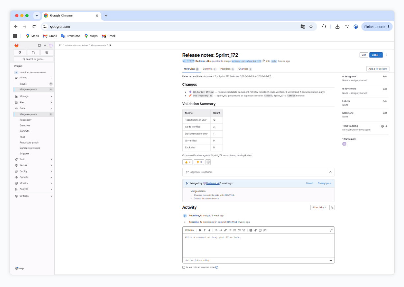Image resolution: width=404 pixels, height=287 pixels.
Task: Apply italic formatting in comment editor
Action: pos(204,230)
